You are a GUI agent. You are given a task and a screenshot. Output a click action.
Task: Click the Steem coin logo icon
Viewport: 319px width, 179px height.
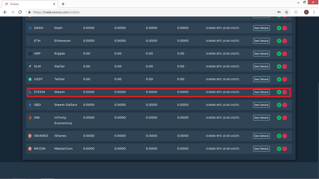[x=30, y=92]
